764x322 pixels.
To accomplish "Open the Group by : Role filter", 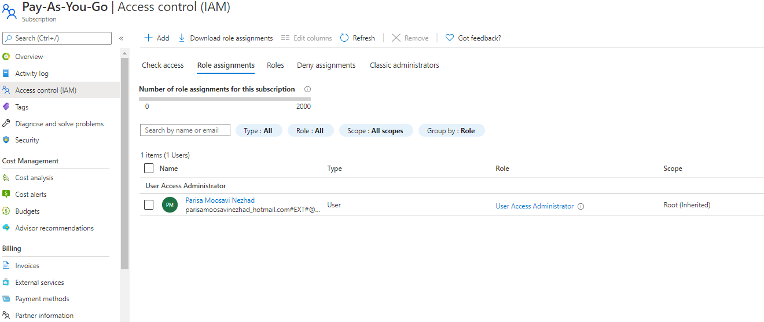I will click(451, 131).
